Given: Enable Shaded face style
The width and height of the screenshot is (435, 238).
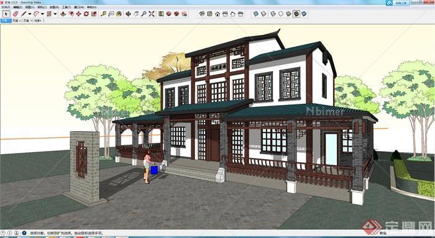Looking at the screenshot, I should [x=289, y=14].
